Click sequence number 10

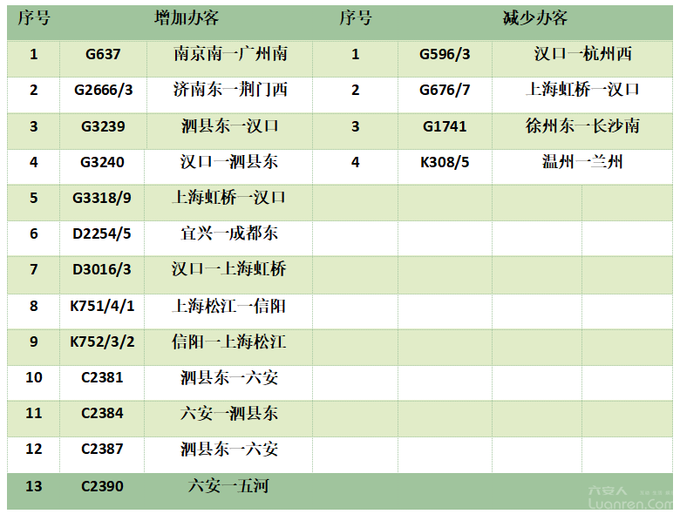pyautogui.click(x=34, y=377)
